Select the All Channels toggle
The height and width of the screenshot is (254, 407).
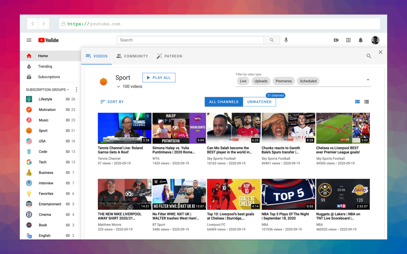(224, 102)
